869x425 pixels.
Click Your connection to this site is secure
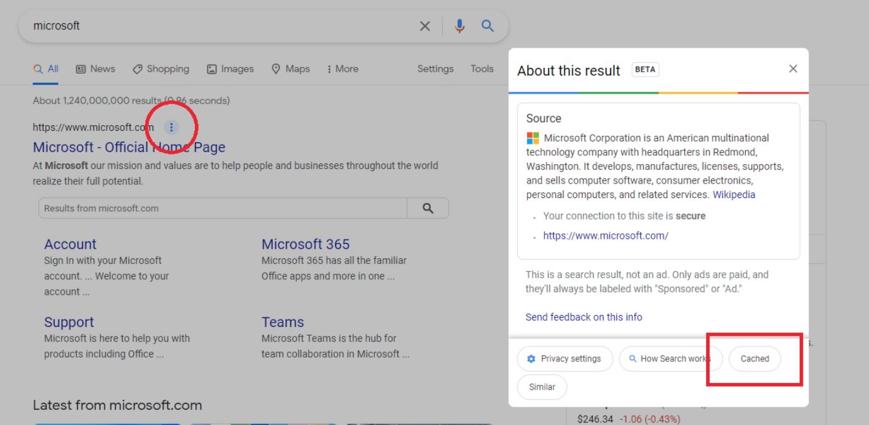coord(624,216)
